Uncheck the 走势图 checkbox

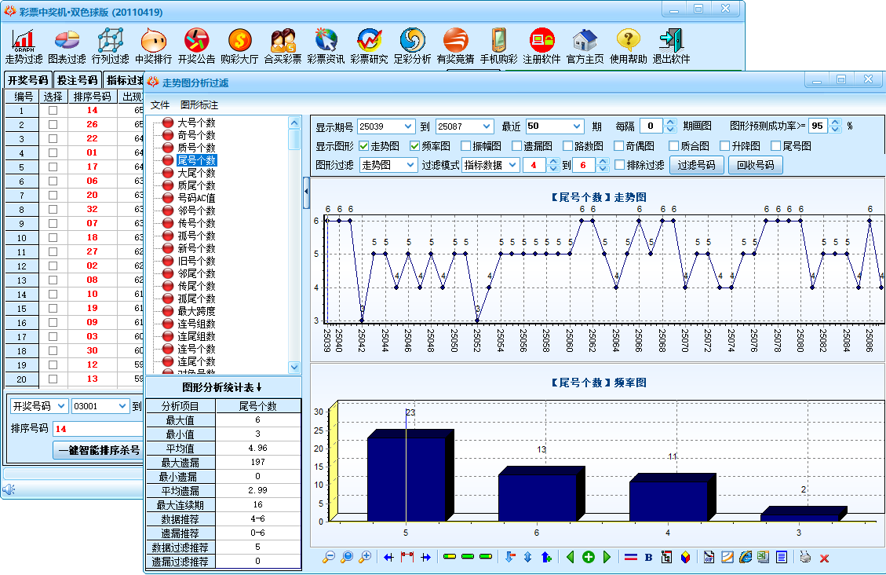point(364,146)
